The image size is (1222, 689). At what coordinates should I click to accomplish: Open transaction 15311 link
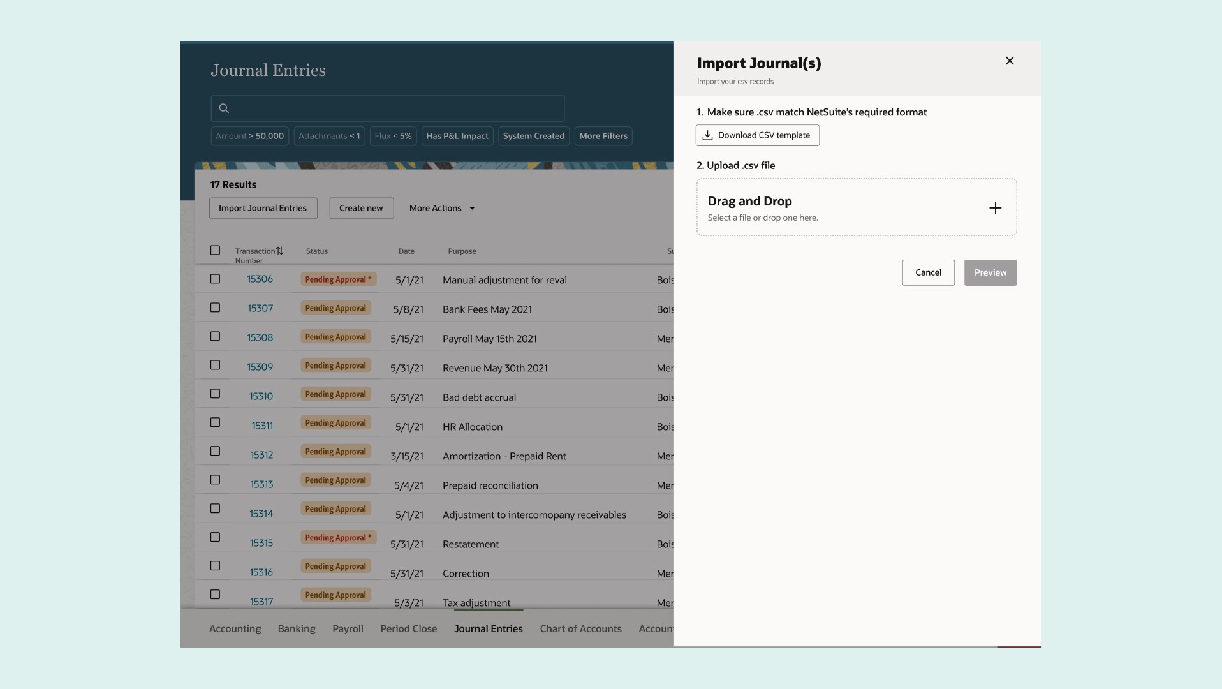(x=262, y=426)
